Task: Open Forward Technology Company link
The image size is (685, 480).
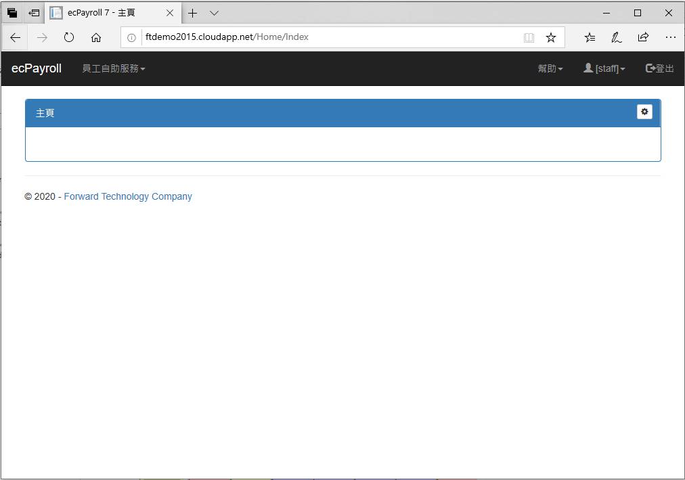Action: (128, 196)
